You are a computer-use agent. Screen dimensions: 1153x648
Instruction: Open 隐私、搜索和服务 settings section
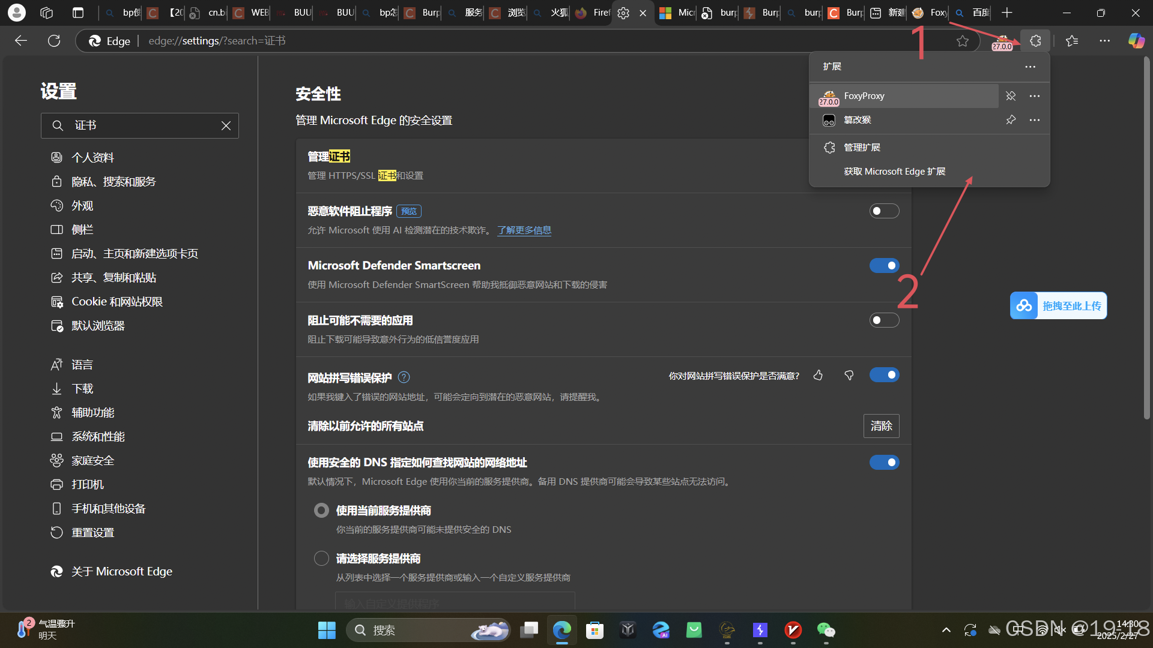click(x=113, y=182)
